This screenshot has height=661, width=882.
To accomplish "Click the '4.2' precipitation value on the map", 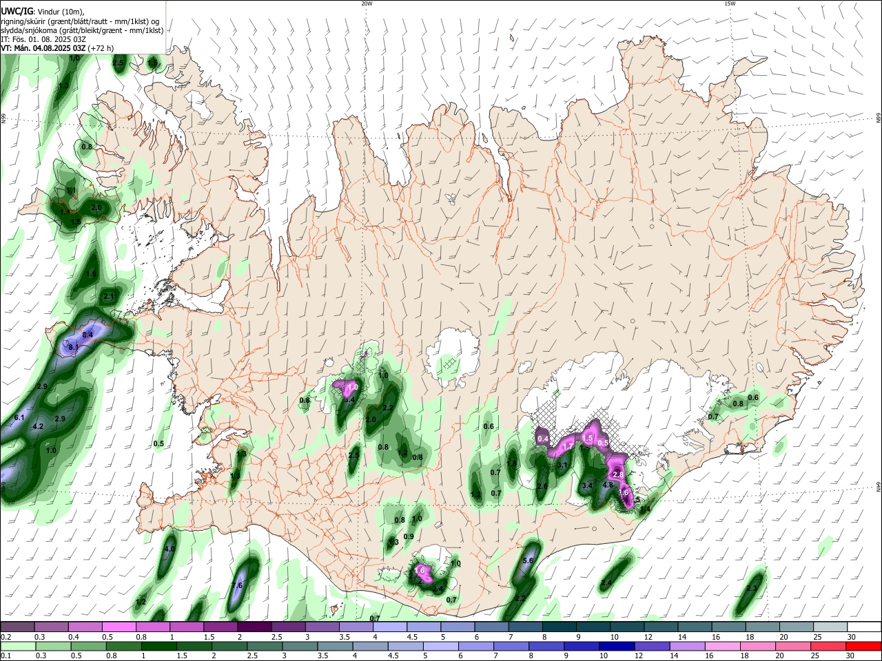I will point(38,427).
